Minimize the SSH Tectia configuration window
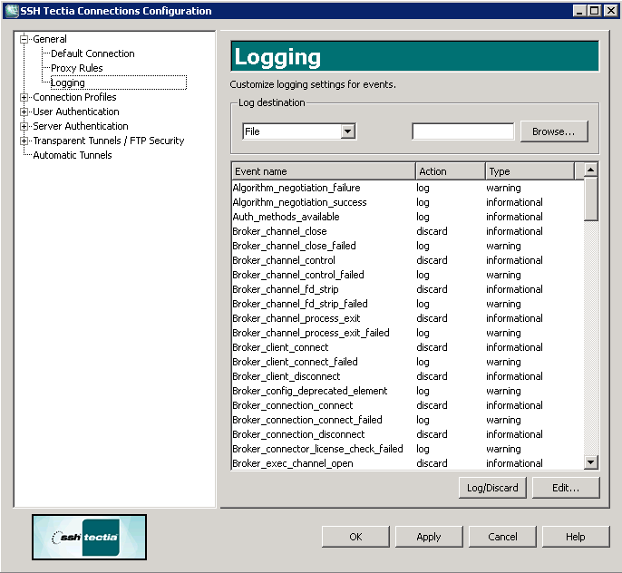 [x=580, y=11]
